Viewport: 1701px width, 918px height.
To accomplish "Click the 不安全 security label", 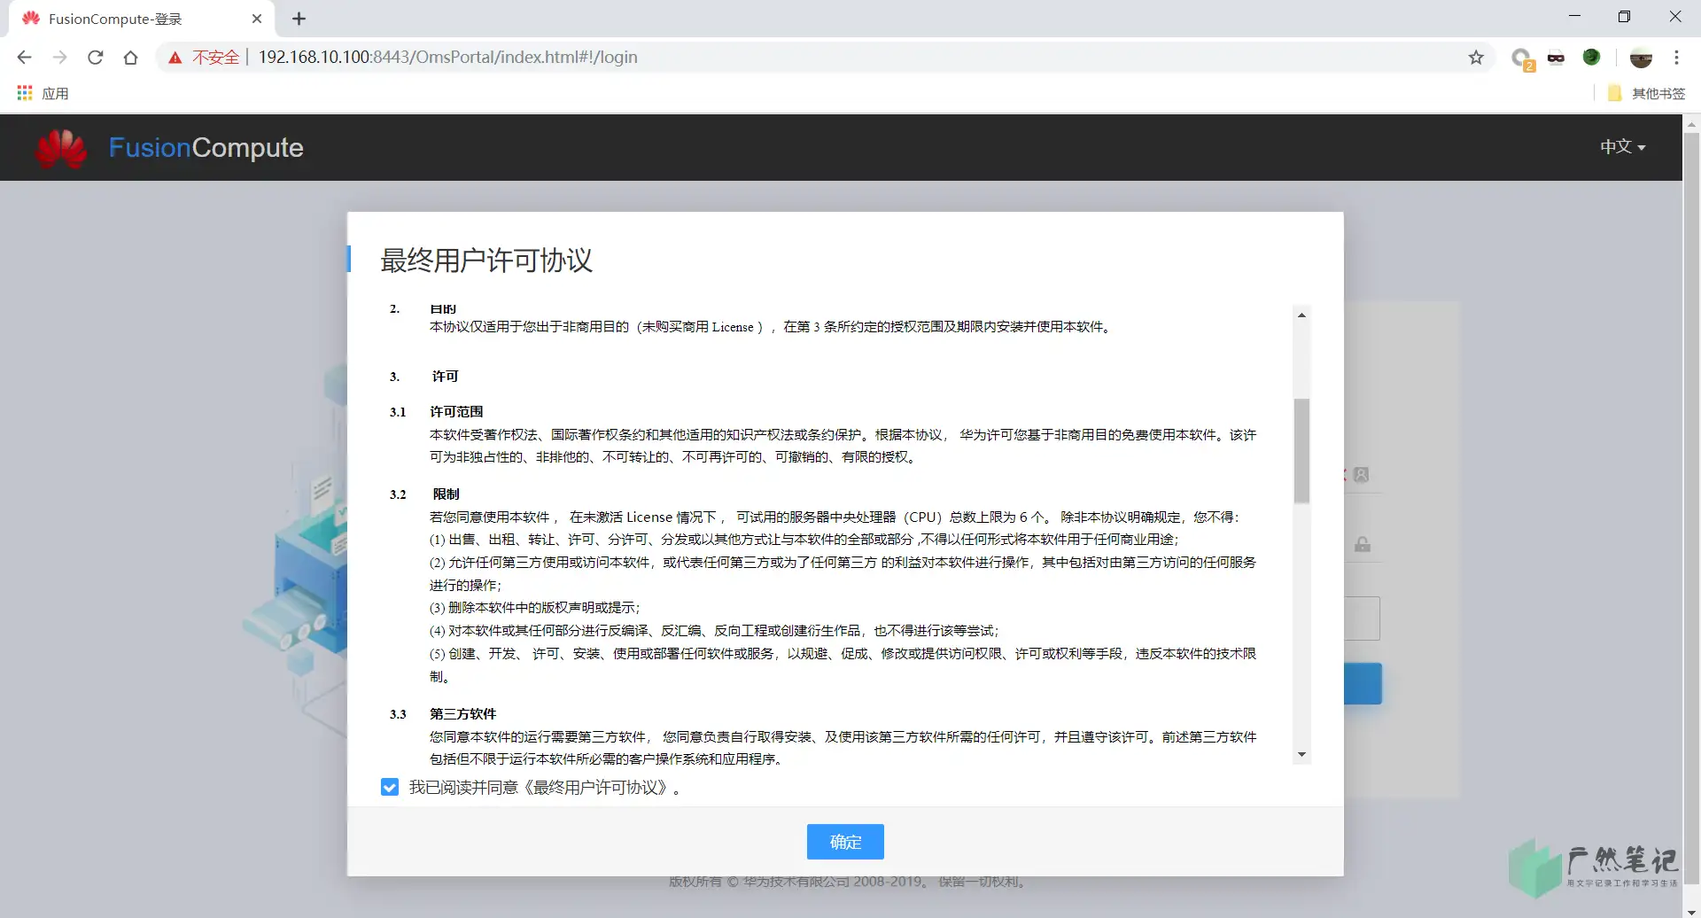I will coord(215,58).
